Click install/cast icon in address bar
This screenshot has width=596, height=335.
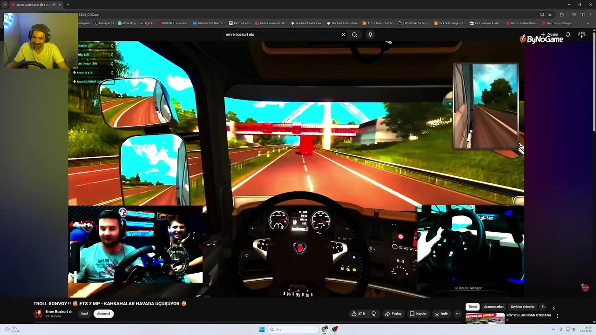tap(542, 14)
